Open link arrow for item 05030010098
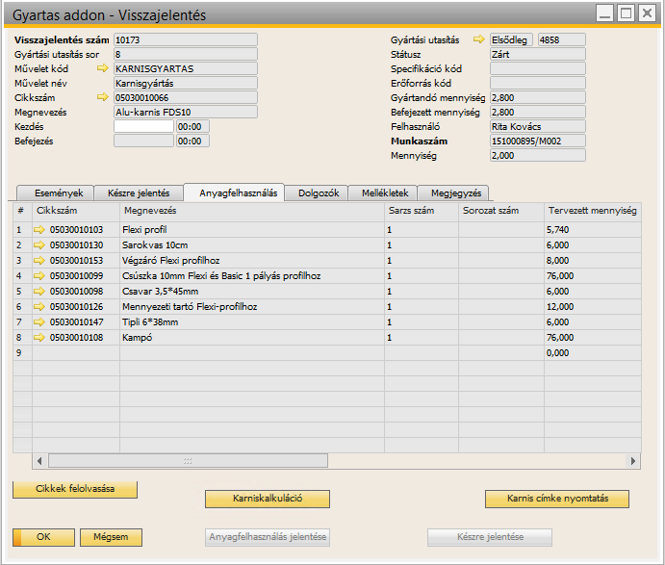Image resolution: width=665 pixels, height=565 pixels. (x=39, y=291)
